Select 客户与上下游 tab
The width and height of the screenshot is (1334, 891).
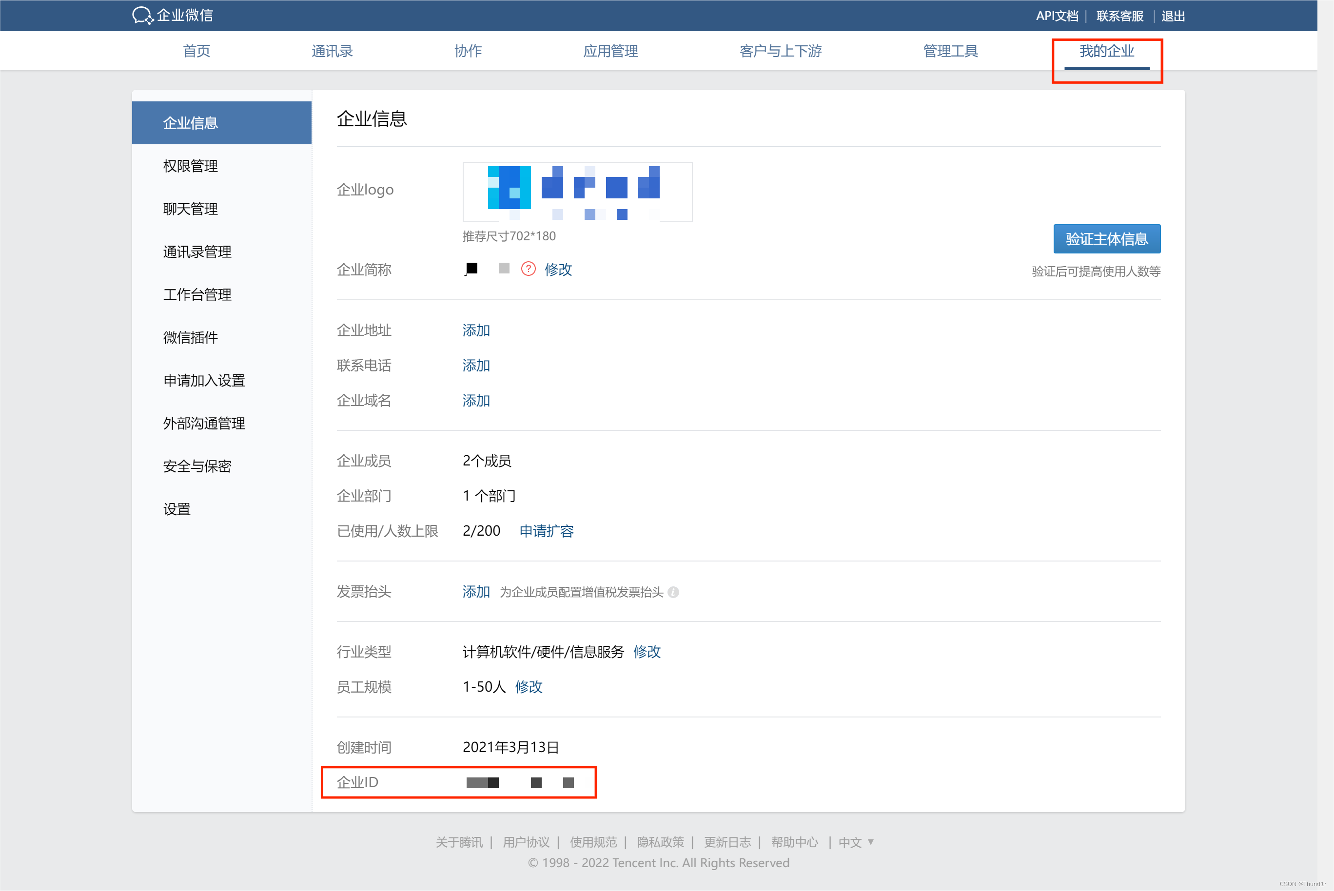point(781,51)
